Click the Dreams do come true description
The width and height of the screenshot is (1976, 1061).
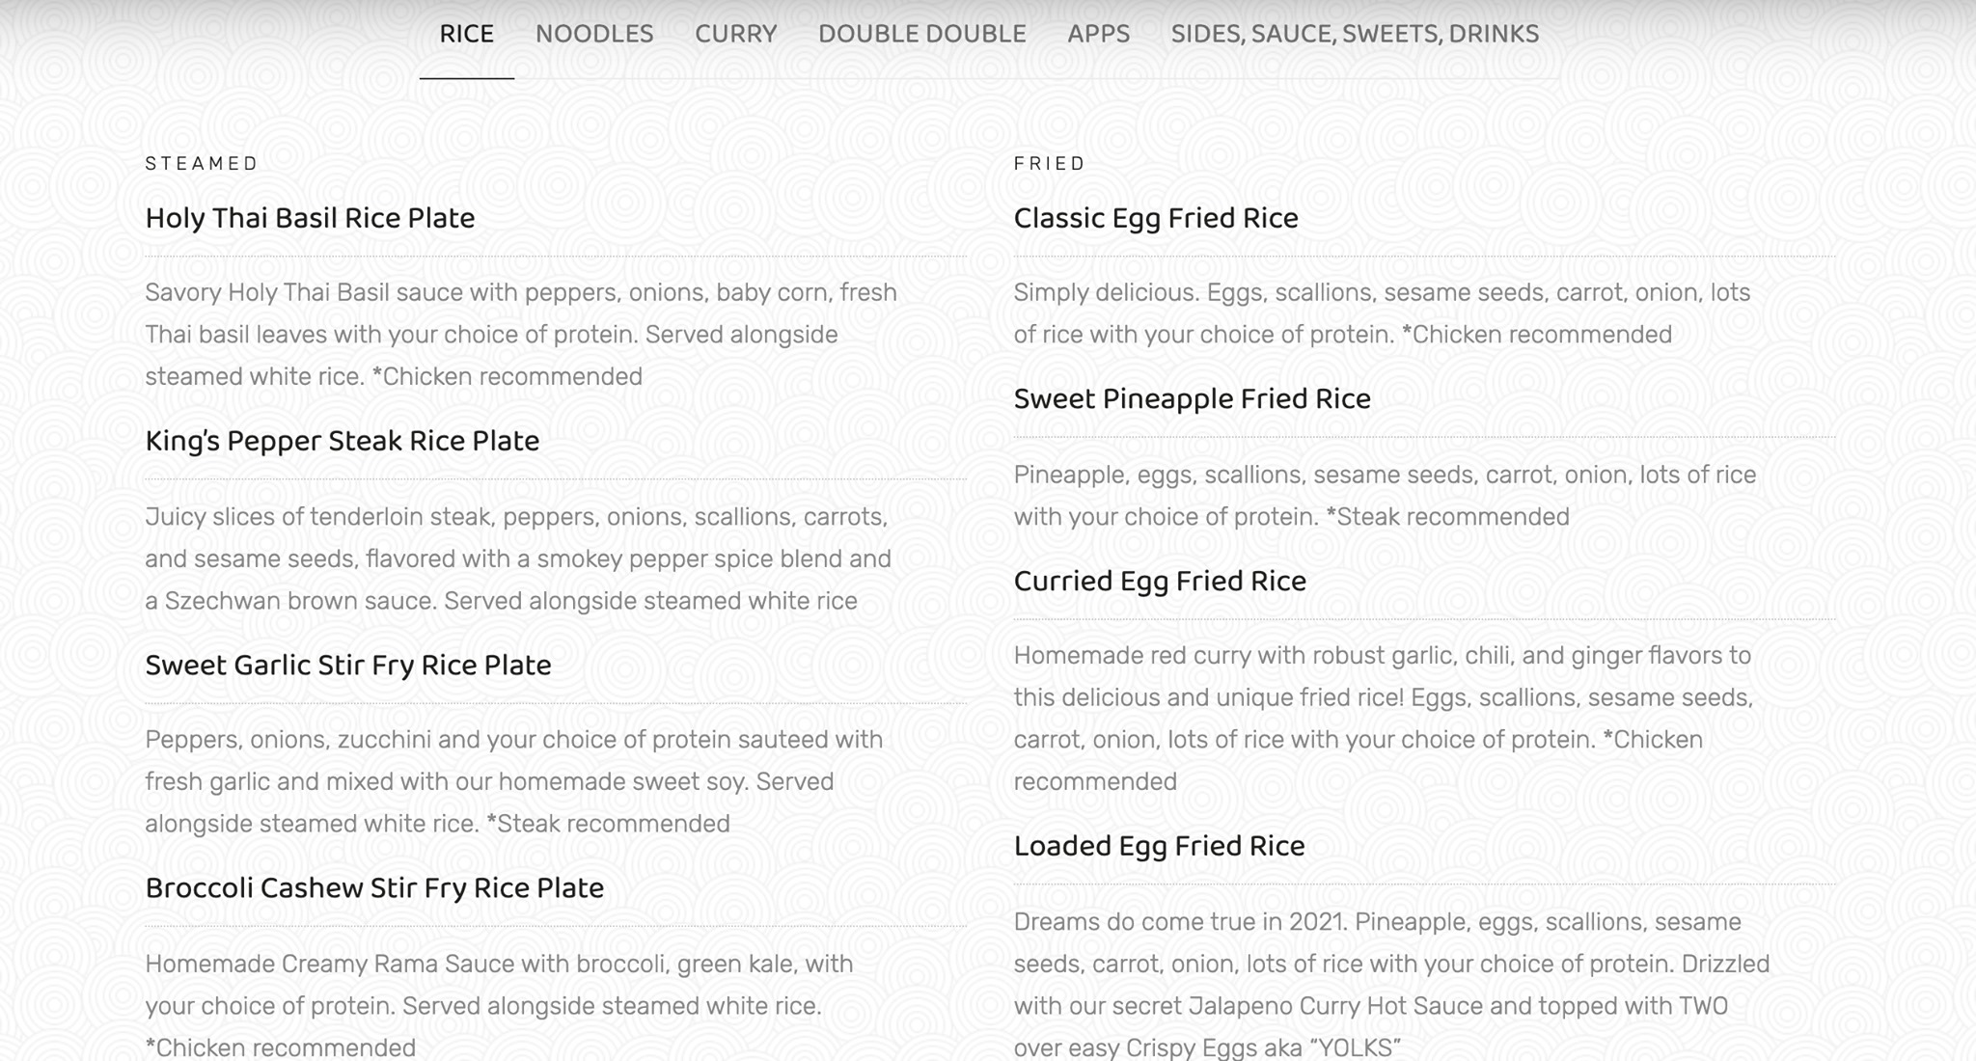pyautogui.click(x=1391, y=985)
